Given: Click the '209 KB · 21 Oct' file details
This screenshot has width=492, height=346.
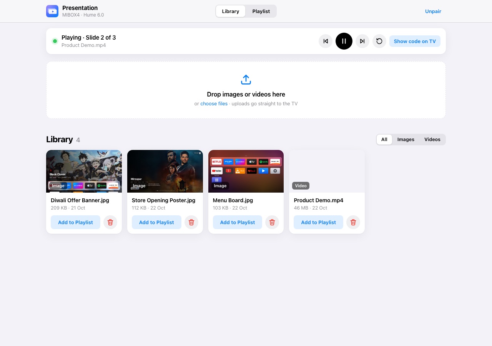Looking at the screenshot, I should coord(68,208).
